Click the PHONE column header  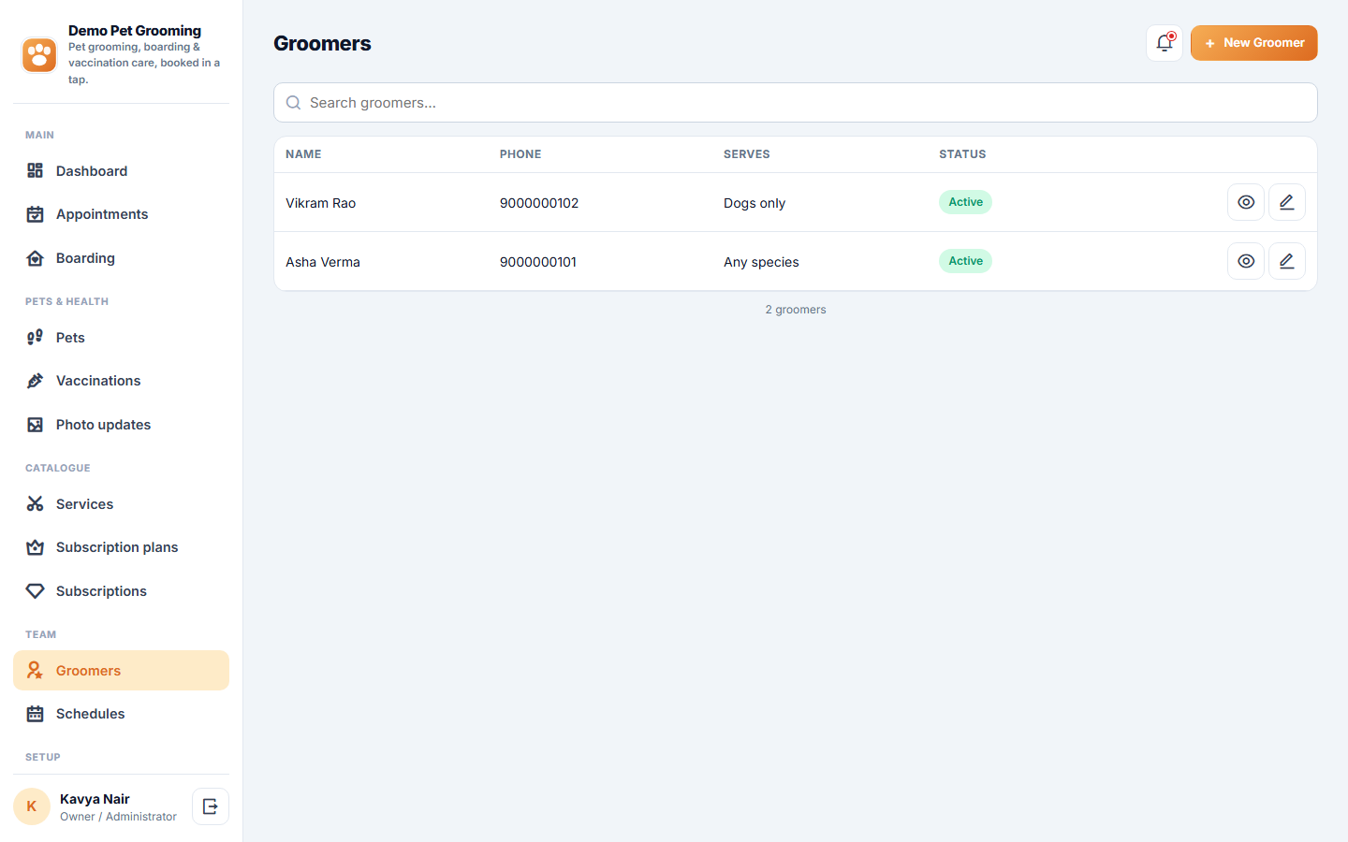click(520, 154)
